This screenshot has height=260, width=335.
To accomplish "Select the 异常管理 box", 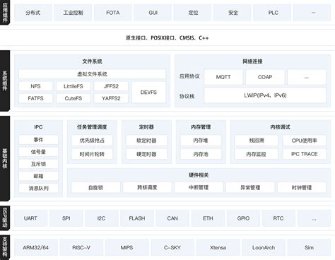I will pyautogui.click(x=250, y=187).
